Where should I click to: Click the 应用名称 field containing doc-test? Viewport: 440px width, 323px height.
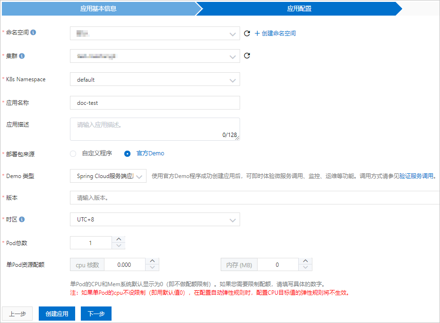155,102
